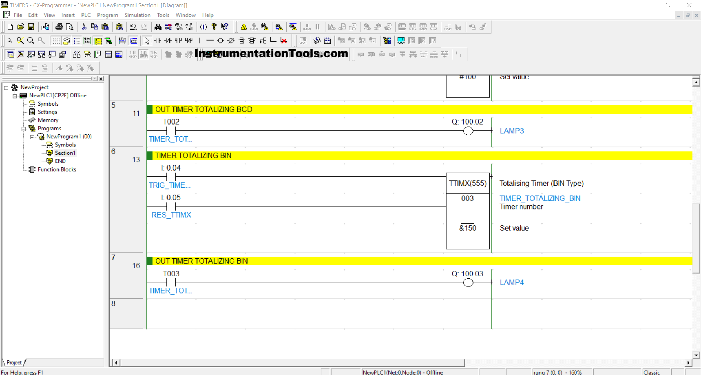Select the TTIMX(555) instruction block
701x375 pixels.
tap(468, 211)
